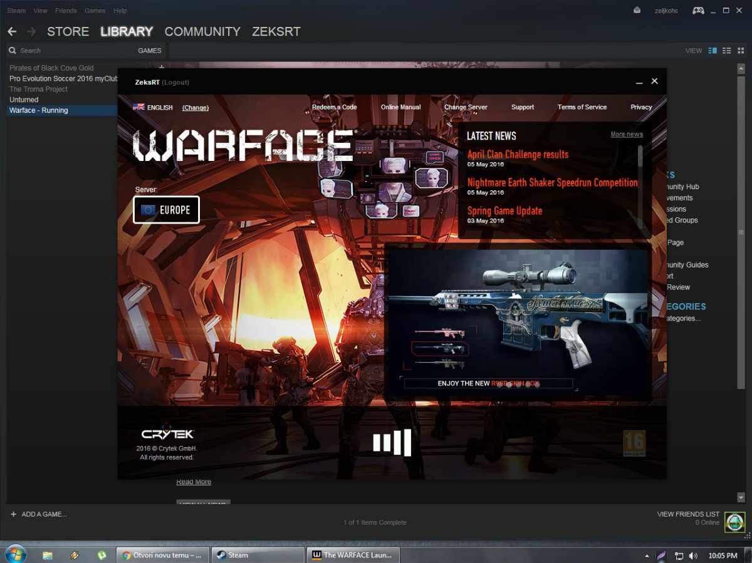Click the age 16 rating badge
The image size is (752, 563).
[634, 442]
